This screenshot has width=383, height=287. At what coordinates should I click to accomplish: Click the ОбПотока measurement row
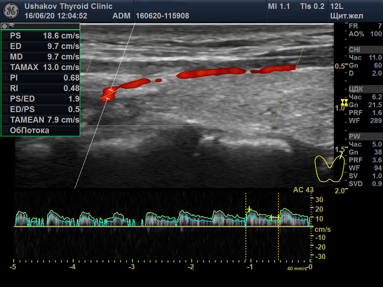click(x=40, y=130)
